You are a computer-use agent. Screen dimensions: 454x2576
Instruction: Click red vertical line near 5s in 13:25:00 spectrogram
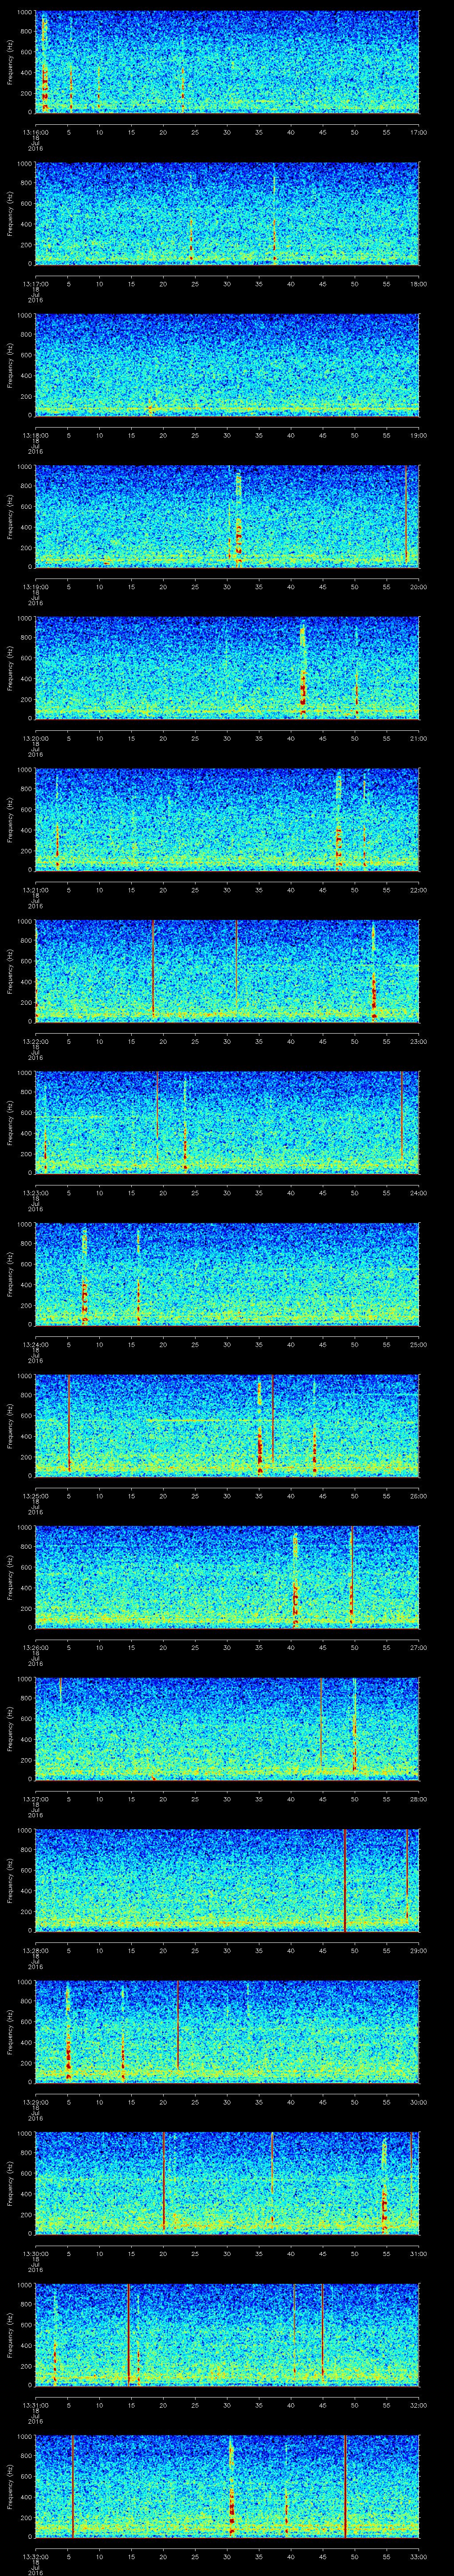(69, 1422)
